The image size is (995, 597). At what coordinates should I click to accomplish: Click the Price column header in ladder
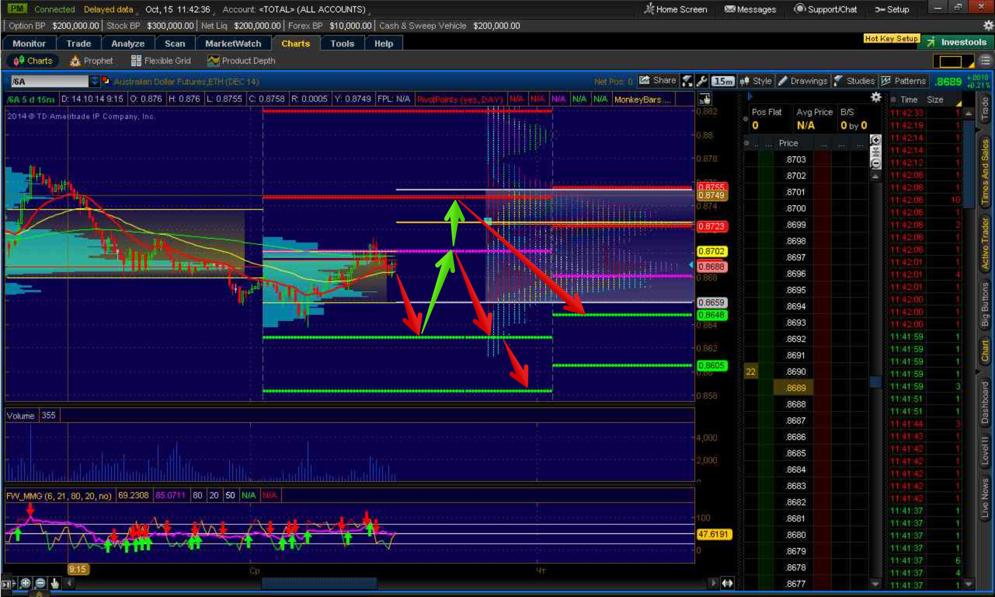(788, 143)
